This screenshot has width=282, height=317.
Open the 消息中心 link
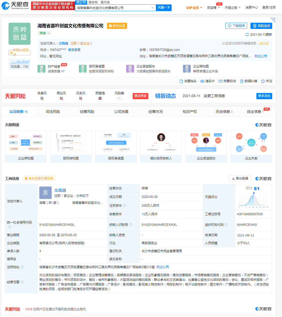251,7
